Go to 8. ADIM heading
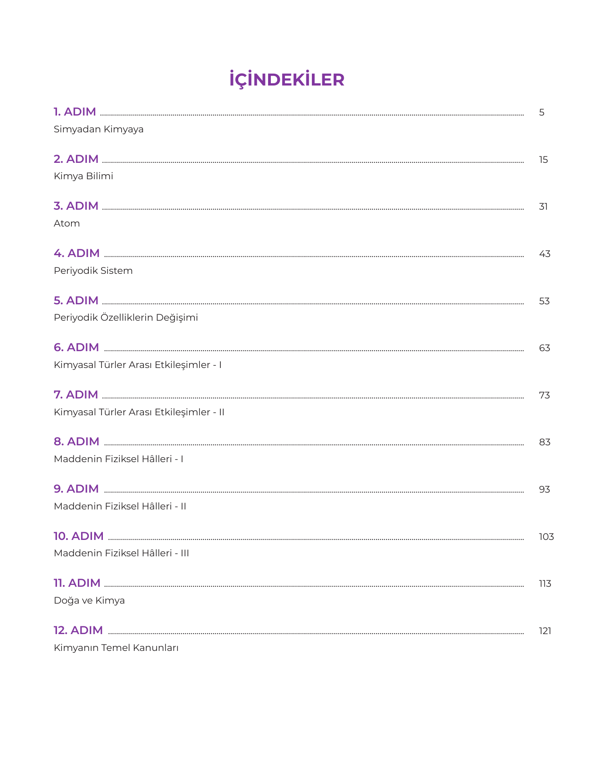Viewport: 605px width, 766px height. pyautogui.click(x=76, y=442)
